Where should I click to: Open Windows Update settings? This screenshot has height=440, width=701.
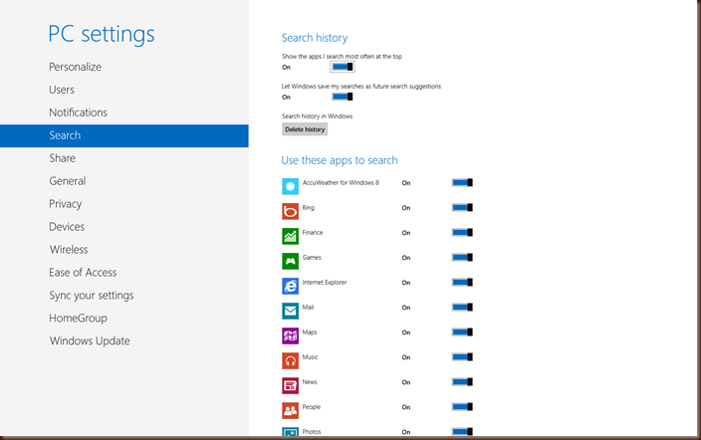click(x=90, y=341)
